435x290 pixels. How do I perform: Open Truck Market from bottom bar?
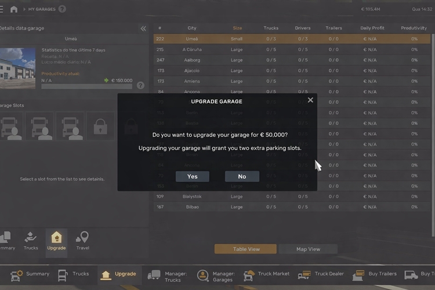click(x=267, y=274)
